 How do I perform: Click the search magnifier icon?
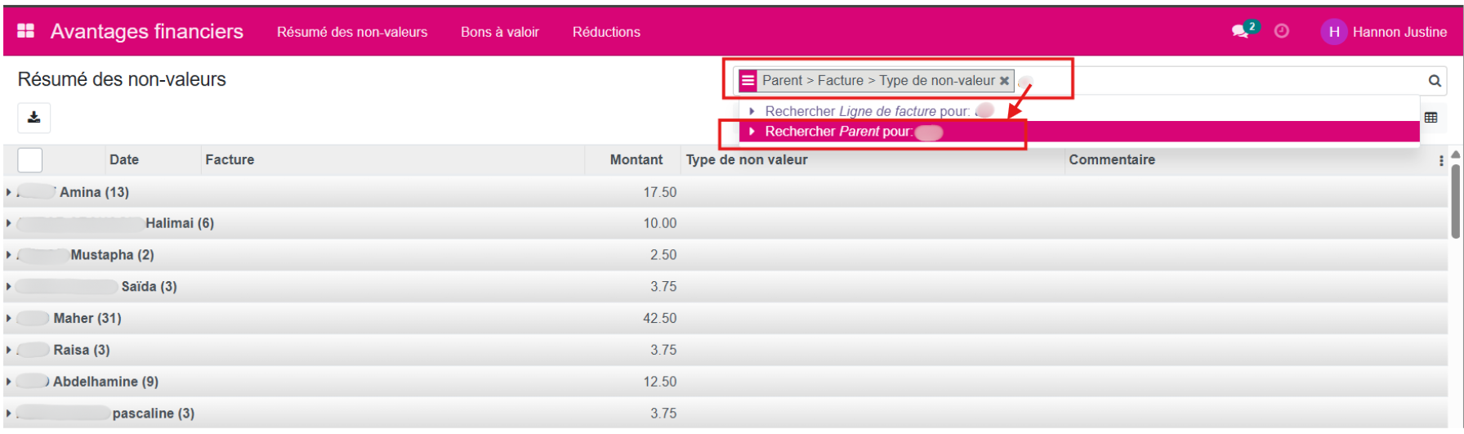pos(1434,80)
